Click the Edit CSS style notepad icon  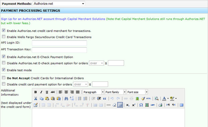pyautogui.click(x=35, y=105)
